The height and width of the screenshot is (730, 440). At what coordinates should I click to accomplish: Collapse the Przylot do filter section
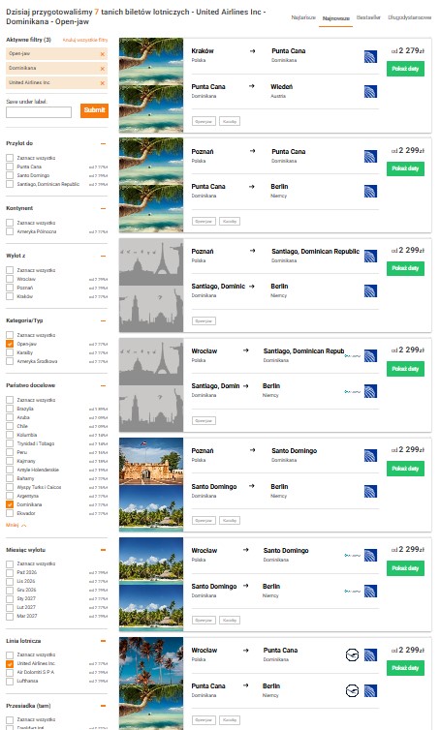(x=103, y=144)
